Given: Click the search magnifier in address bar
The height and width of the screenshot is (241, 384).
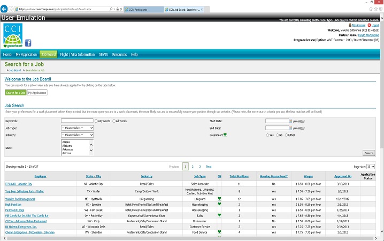Looking at the screenshot, I should [x=111, y=9].
